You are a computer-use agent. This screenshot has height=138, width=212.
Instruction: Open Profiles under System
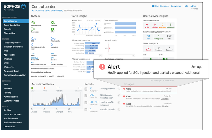tap(7, 110)
